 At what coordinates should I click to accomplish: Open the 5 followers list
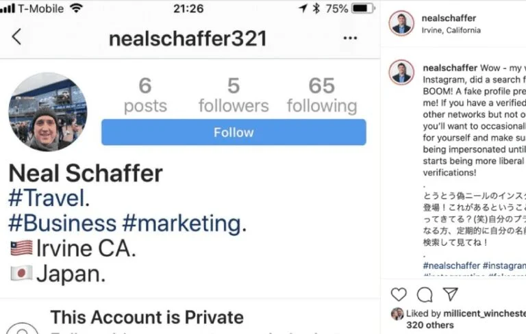[233, 95]
